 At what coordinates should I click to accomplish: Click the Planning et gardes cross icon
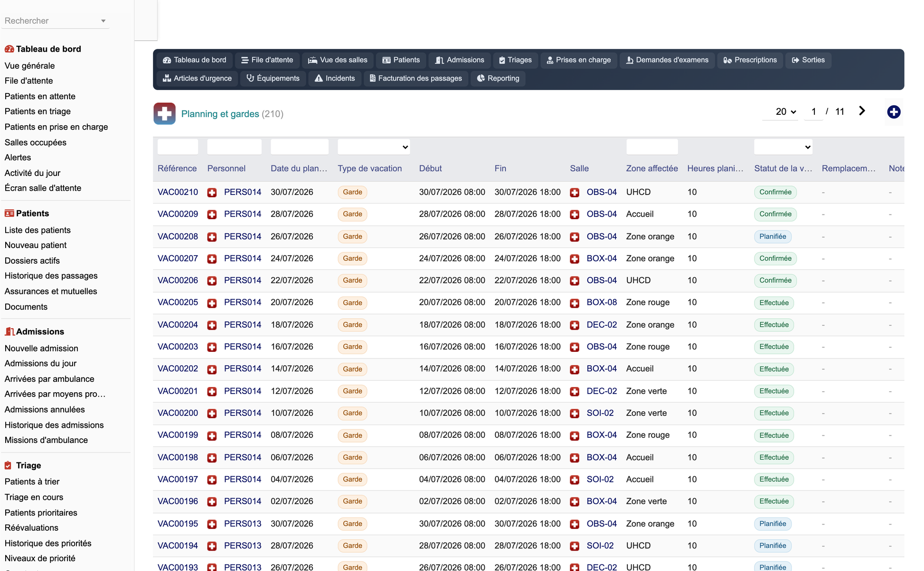[164, 114]
